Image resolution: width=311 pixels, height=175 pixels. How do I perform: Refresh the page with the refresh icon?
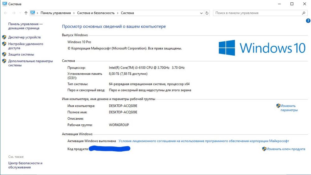click(207, 13)
